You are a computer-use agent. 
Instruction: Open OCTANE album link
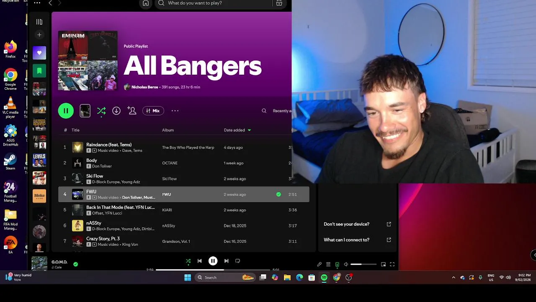coord(170,163)
